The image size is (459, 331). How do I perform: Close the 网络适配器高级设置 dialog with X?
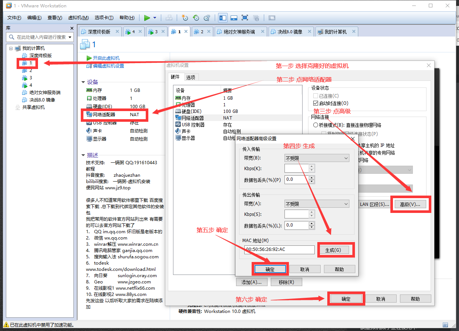(x=352, y=139)
